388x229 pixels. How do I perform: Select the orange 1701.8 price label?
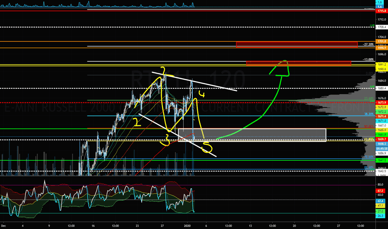pos(382,41)
